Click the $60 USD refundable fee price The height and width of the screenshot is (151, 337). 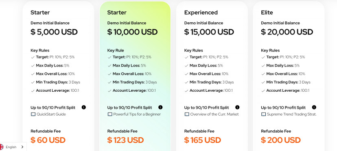tap(48, 140)
